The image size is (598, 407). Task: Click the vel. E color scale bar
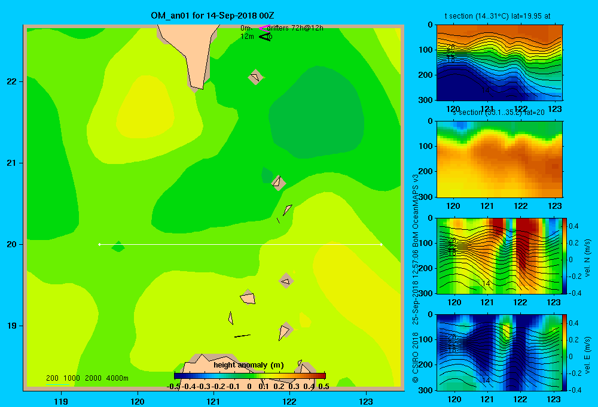point(565,353)
